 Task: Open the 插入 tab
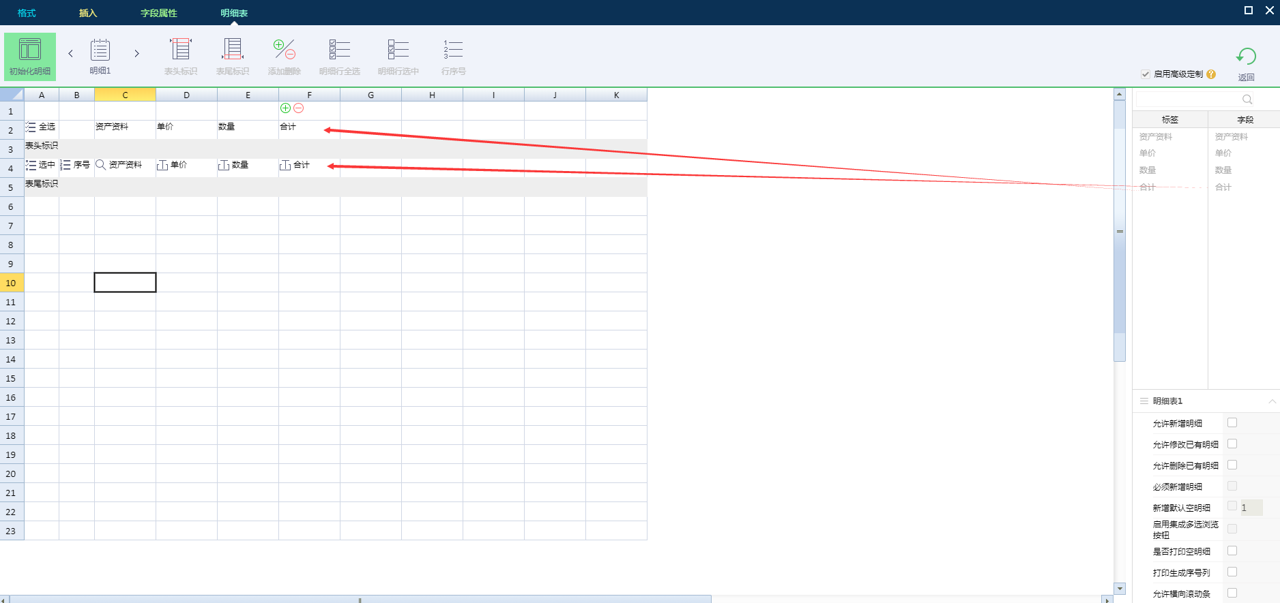[x=88, y=13]
